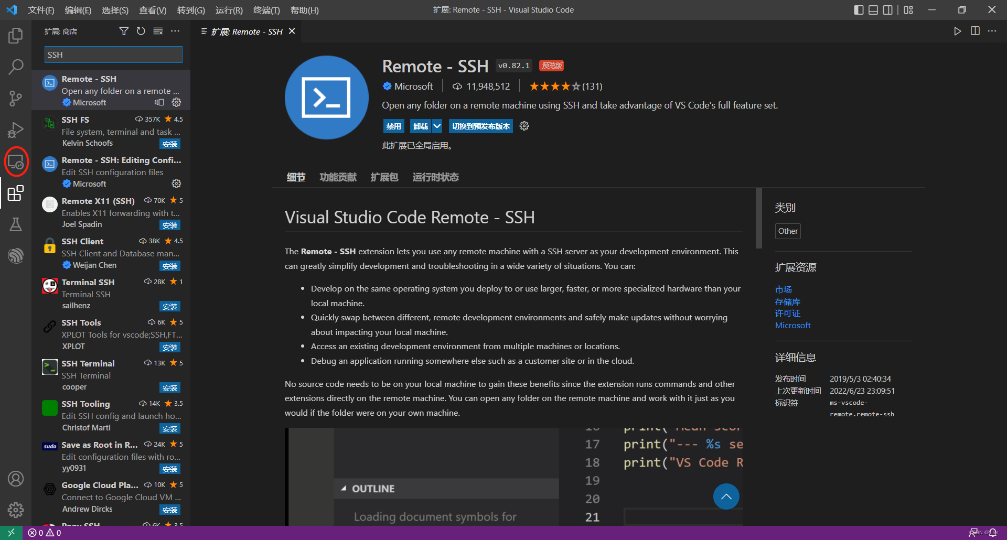The height and width of the screenshot is (540, 1007).
Task: Click the 禁用 disable button
Action: click(393, 126)
